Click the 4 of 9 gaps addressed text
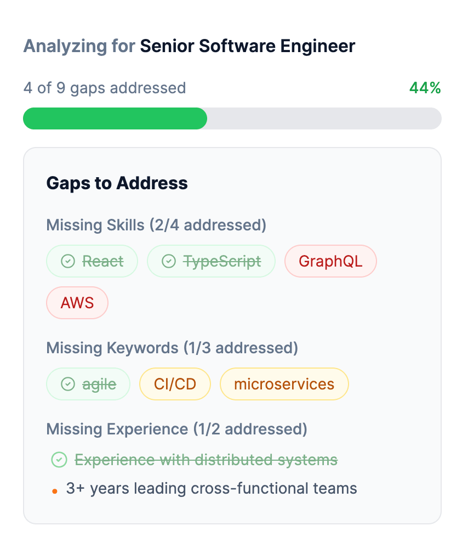This screenshot has width=468, height=554. 105,88
